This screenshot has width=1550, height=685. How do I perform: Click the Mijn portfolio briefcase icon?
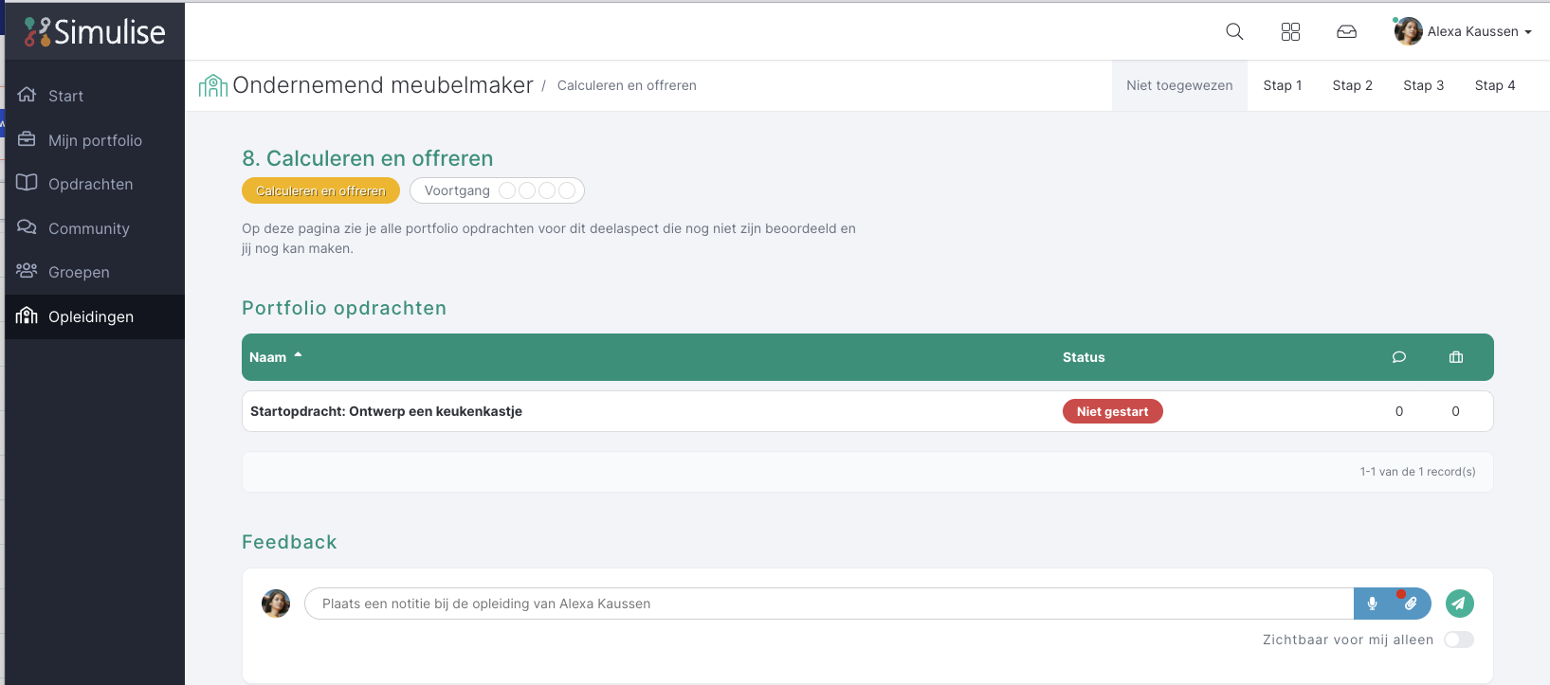27,139
